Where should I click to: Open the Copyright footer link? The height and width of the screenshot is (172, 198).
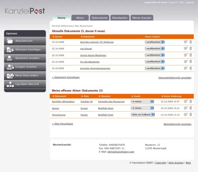point(161,163)
